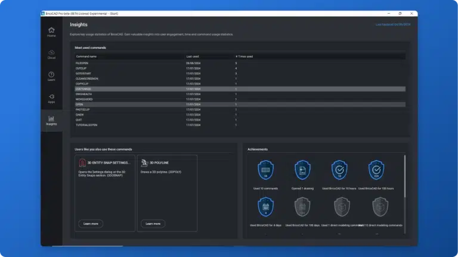Viewport: 458px width, 257px height.
Task: Click the 'Opened 1 drawing' achievement badge
Action: [302, 171]
